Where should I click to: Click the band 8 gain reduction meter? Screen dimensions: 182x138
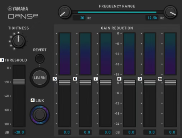point(129,54)
